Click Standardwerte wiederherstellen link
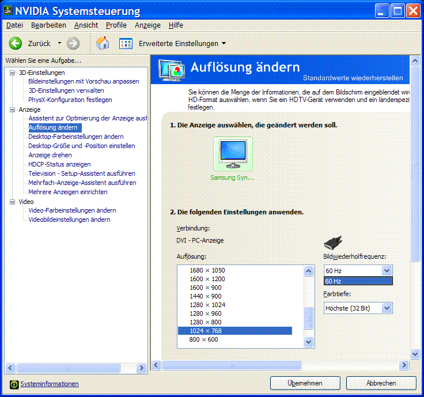The image size is (424, 397). 353,78
